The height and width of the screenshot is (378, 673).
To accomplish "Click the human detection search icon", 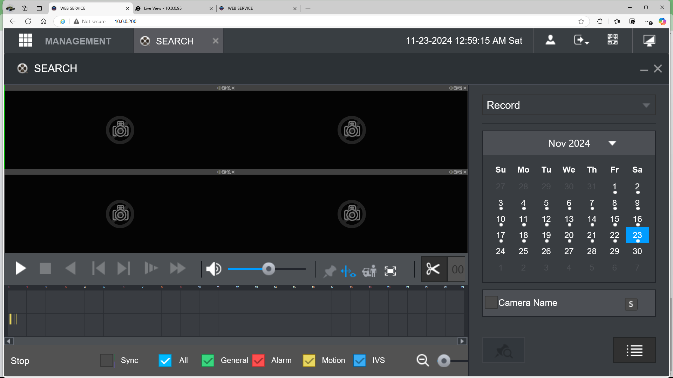I will (369, 271).
